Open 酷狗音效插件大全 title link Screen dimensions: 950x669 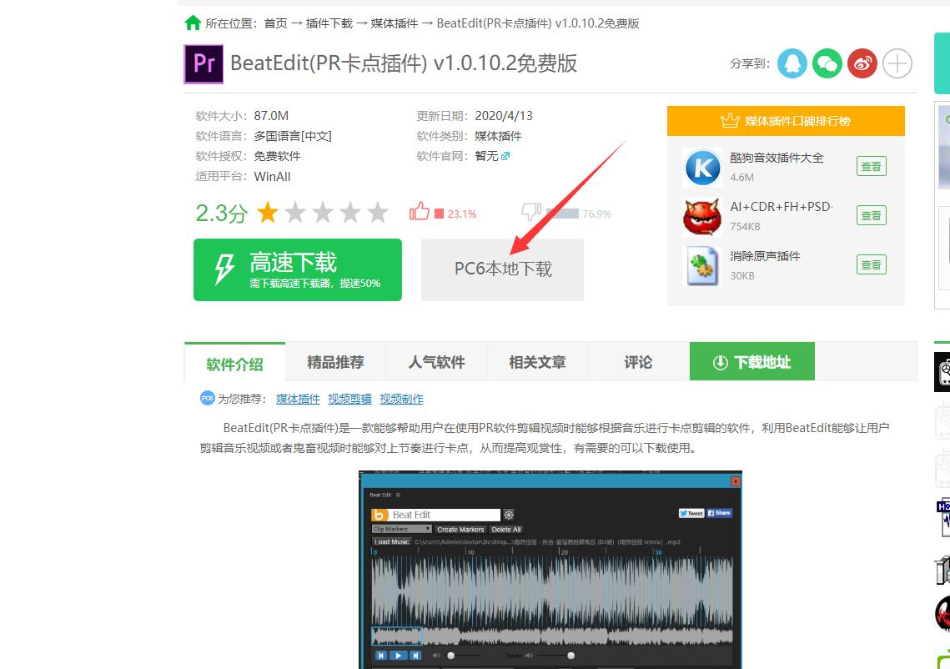coord(777,158)
